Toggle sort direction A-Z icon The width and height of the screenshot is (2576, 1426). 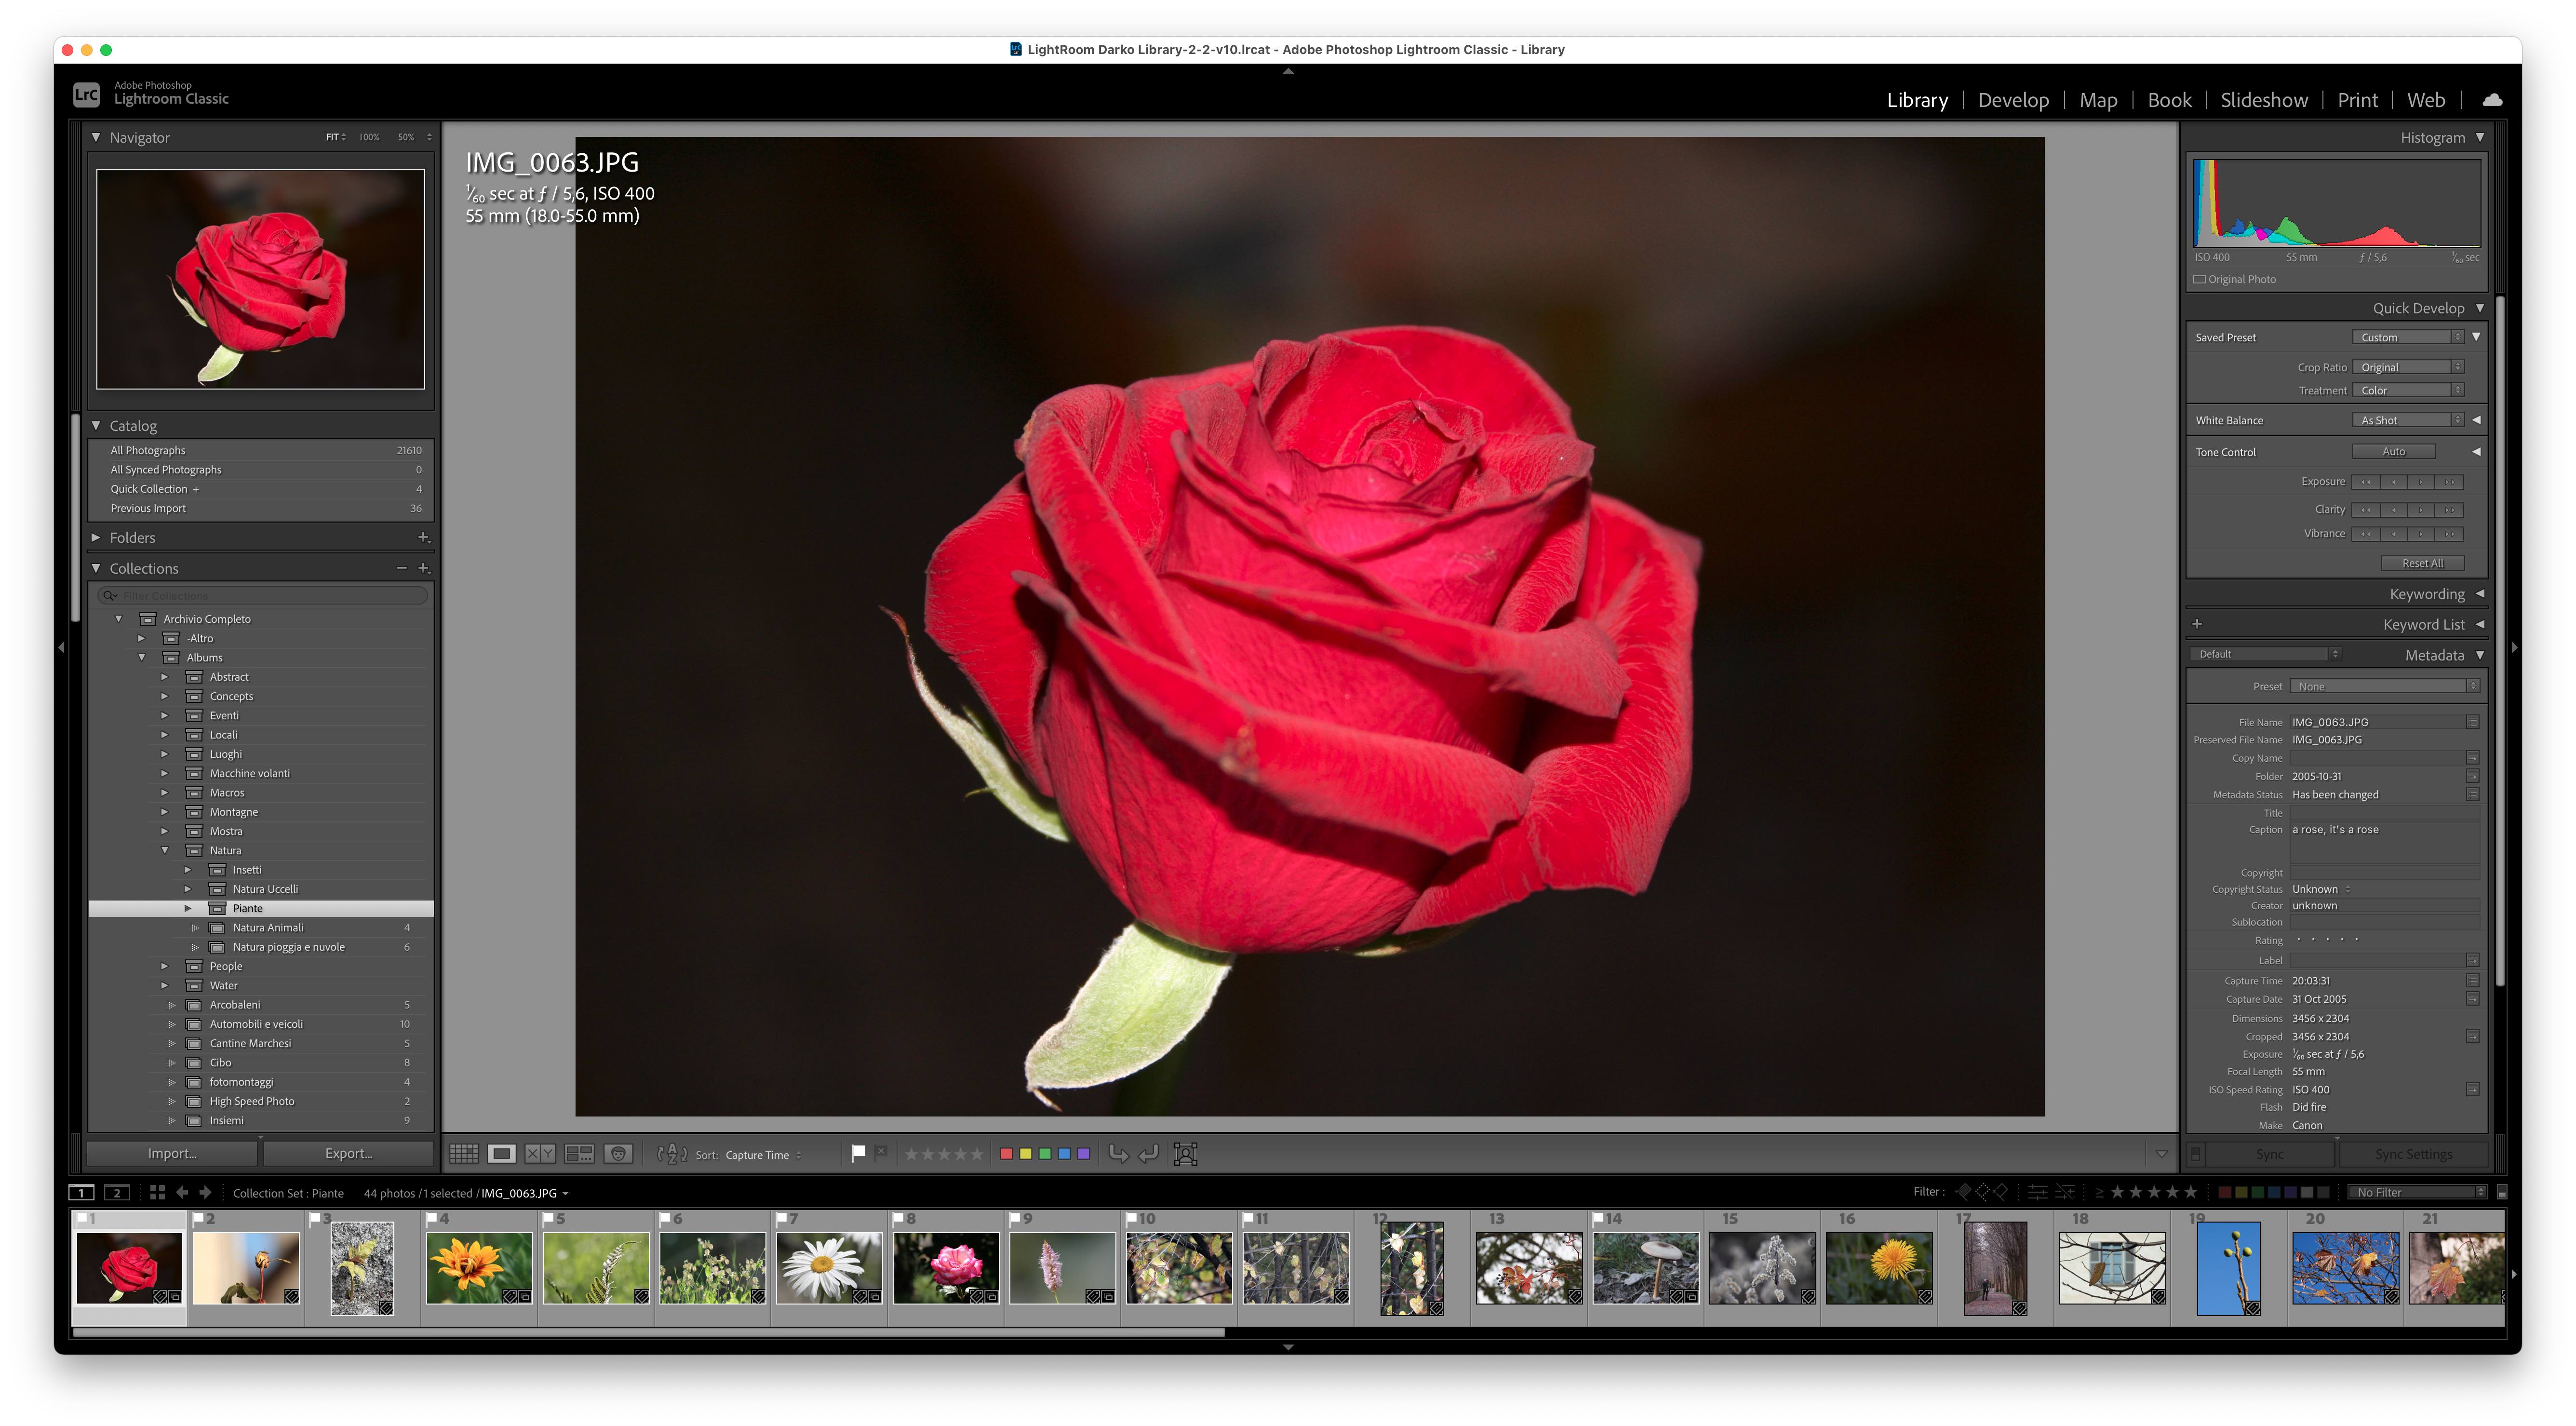point(672,1154)
